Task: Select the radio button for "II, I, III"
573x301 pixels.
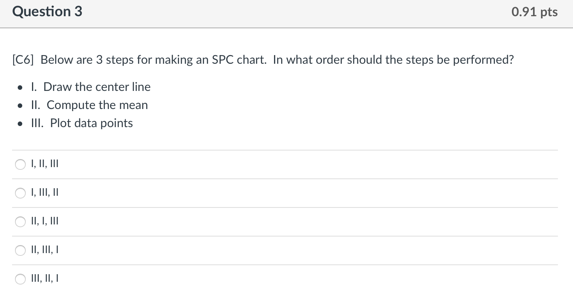Action: (x=20, y=222)
